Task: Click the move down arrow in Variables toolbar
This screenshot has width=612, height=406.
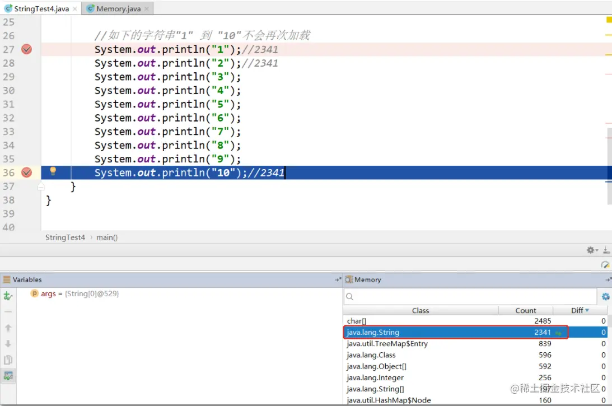Action: point(8,344)
